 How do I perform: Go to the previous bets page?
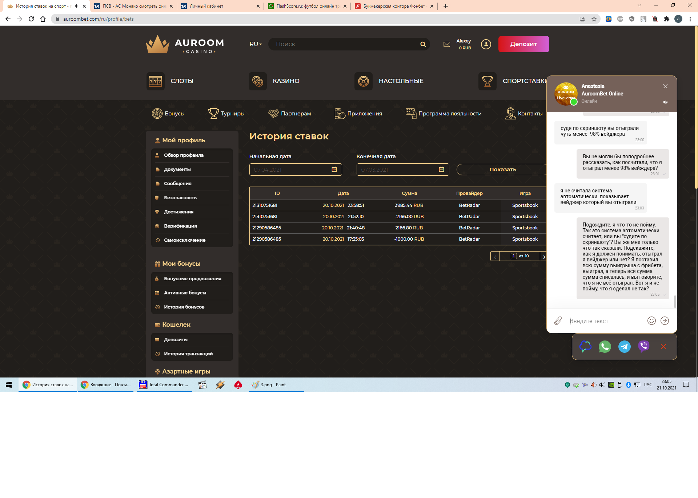pyautogui.click(x=495, y=257)
